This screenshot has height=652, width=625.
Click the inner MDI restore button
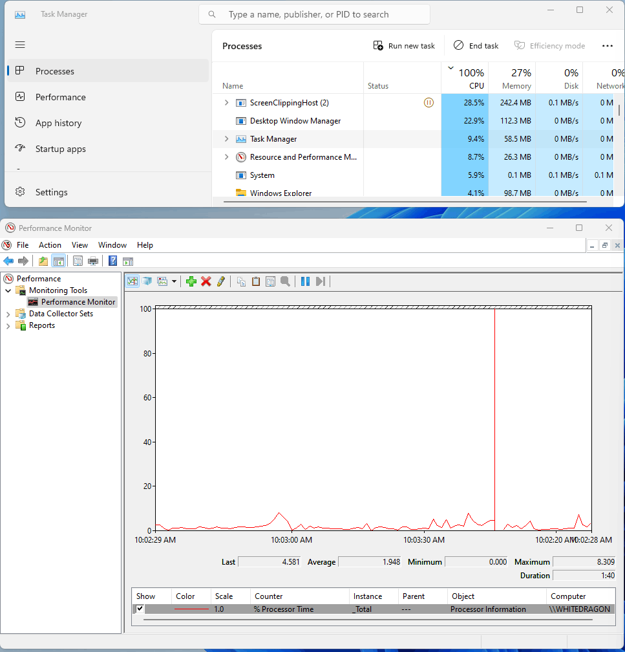604,245
